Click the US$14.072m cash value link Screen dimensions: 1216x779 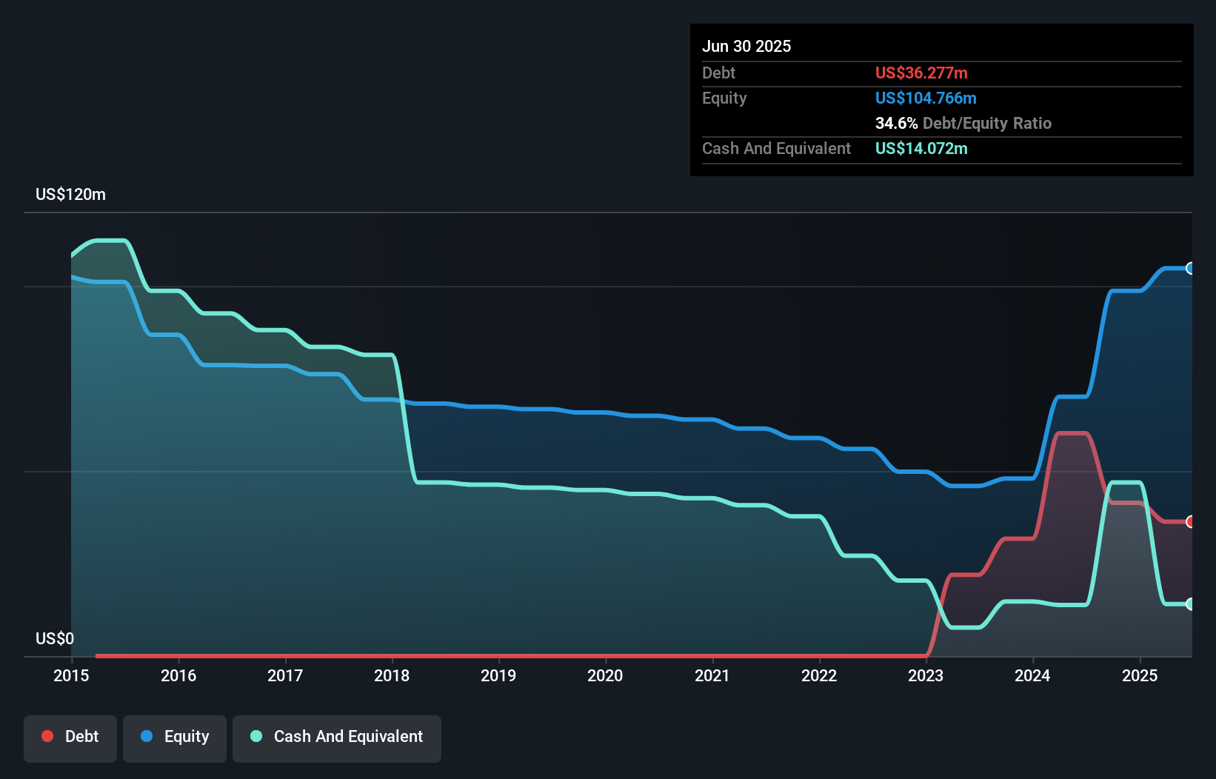921,148
